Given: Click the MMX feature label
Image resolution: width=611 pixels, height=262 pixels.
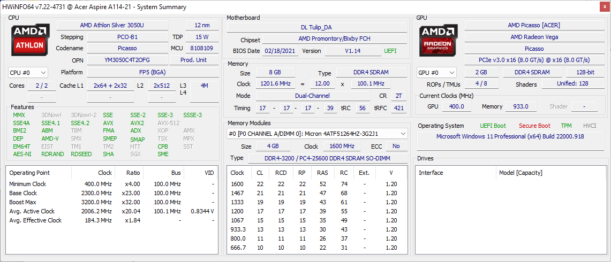Looking at the screenshot, I should (x=19, y=115).
